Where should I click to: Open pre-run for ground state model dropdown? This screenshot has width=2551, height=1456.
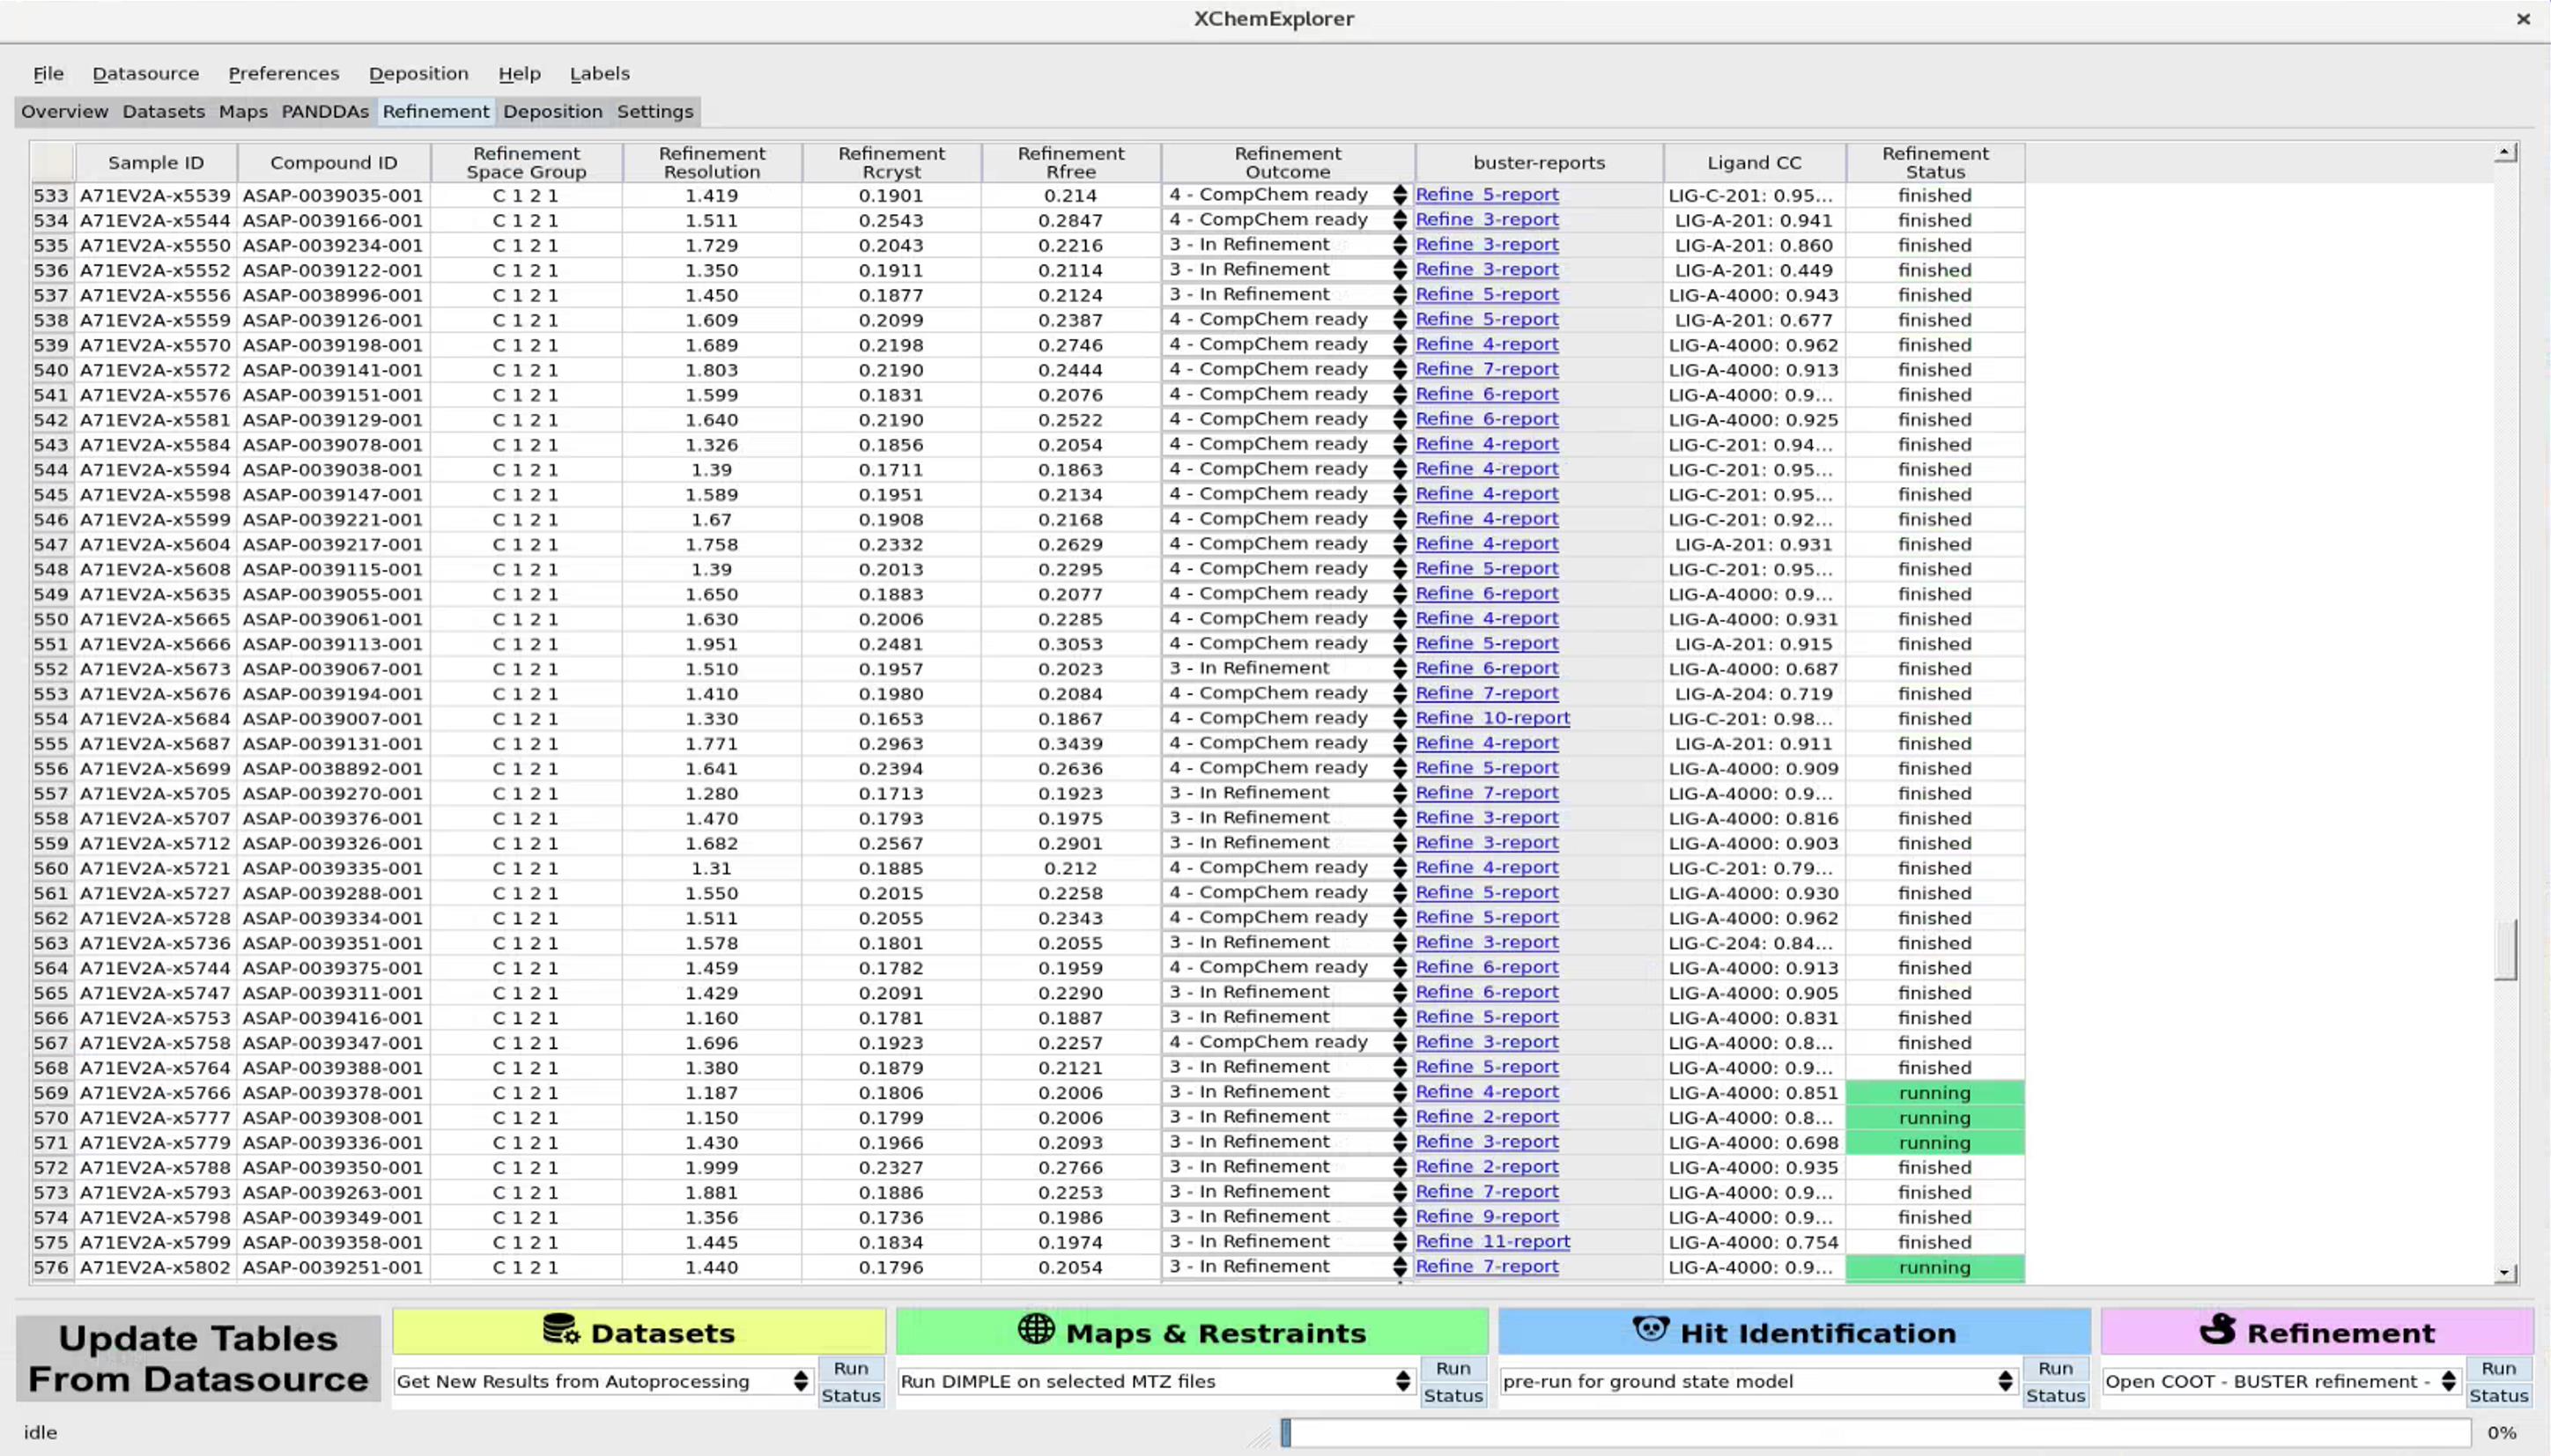pos(1759,1381)
